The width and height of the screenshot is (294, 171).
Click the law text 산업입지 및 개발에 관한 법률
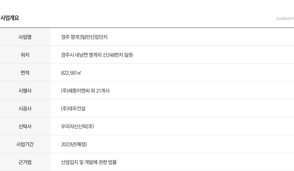pos(89,162)
